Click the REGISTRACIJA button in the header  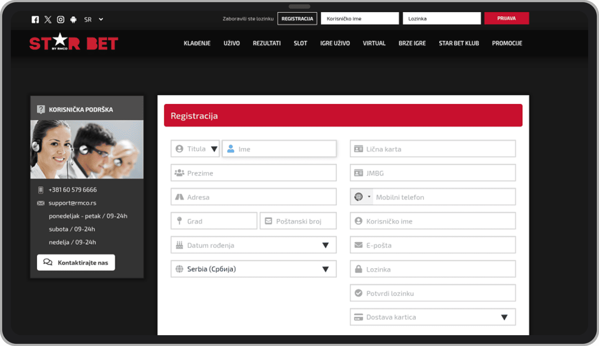click(x=297, y=19)
